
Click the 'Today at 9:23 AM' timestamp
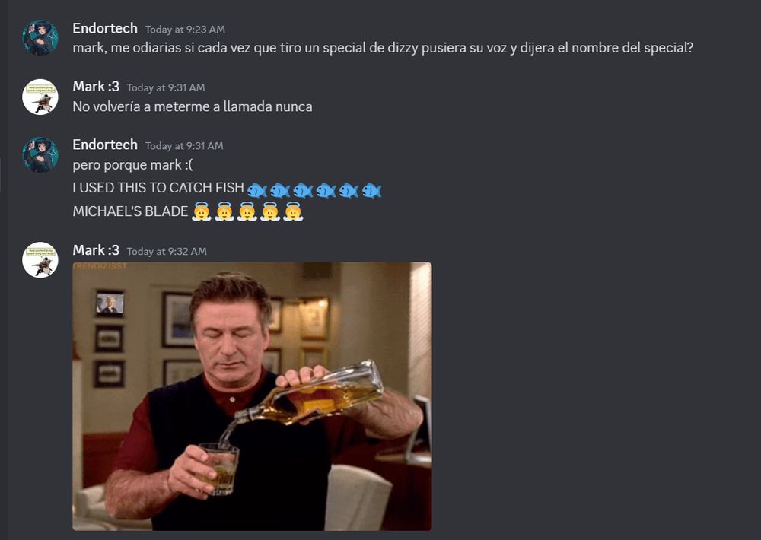point(185,30)
